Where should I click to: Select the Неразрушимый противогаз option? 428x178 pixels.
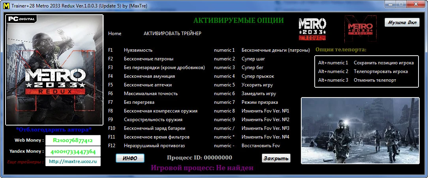click(x=154, y=146)
